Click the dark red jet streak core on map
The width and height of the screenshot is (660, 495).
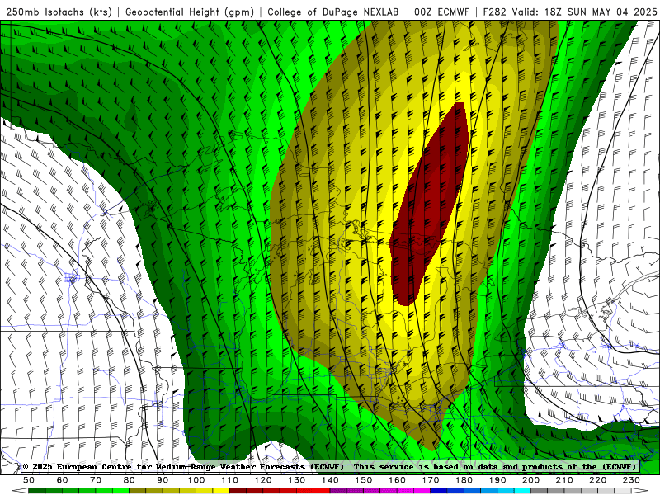(429, 204)
